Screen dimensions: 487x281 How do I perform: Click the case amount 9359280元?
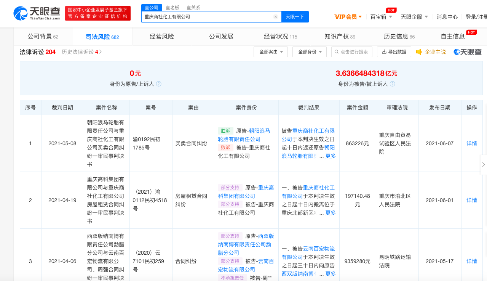pyautogui.click(x=358, y=261)
